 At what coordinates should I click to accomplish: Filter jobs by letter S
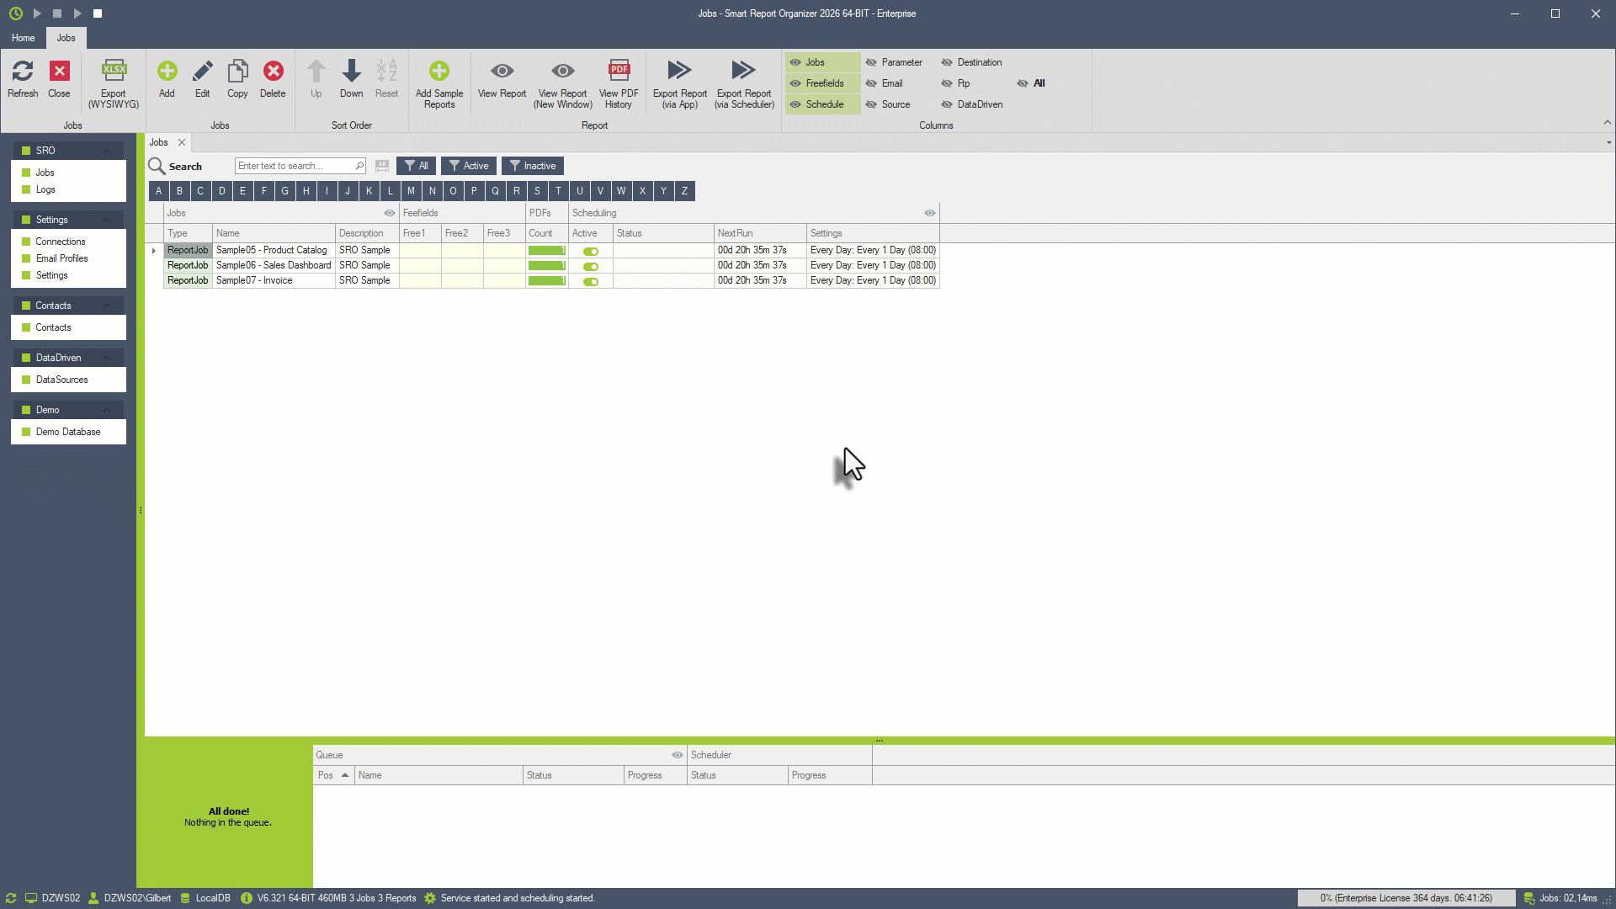537,191
